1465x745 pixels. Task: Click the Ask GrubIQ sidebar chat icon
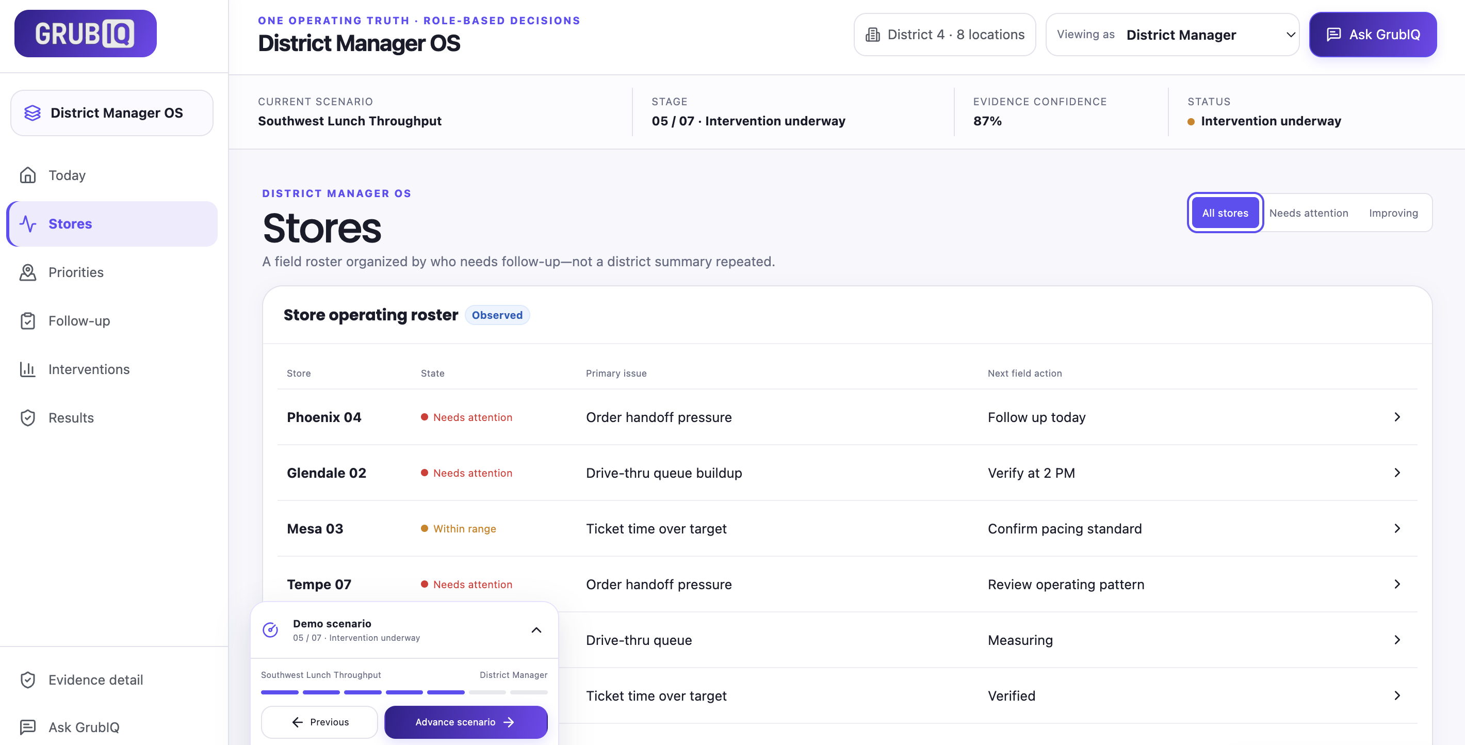point(28,727)
